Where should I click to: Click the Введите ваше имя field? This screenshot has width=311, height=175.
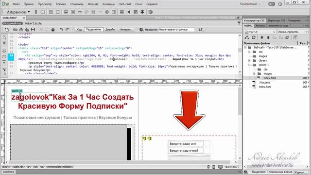click(x=186, y=144)
